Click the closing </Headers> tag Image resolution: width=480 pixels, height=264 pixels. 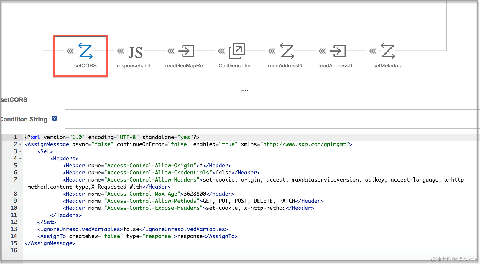(x=66, y=215)
